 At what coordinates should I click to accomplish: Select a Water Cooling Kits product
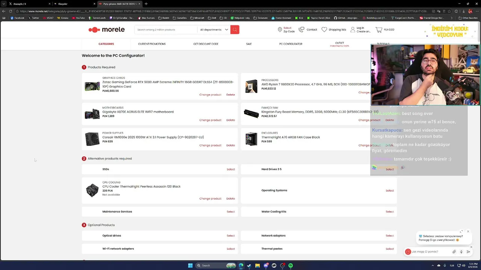point(390,211)
